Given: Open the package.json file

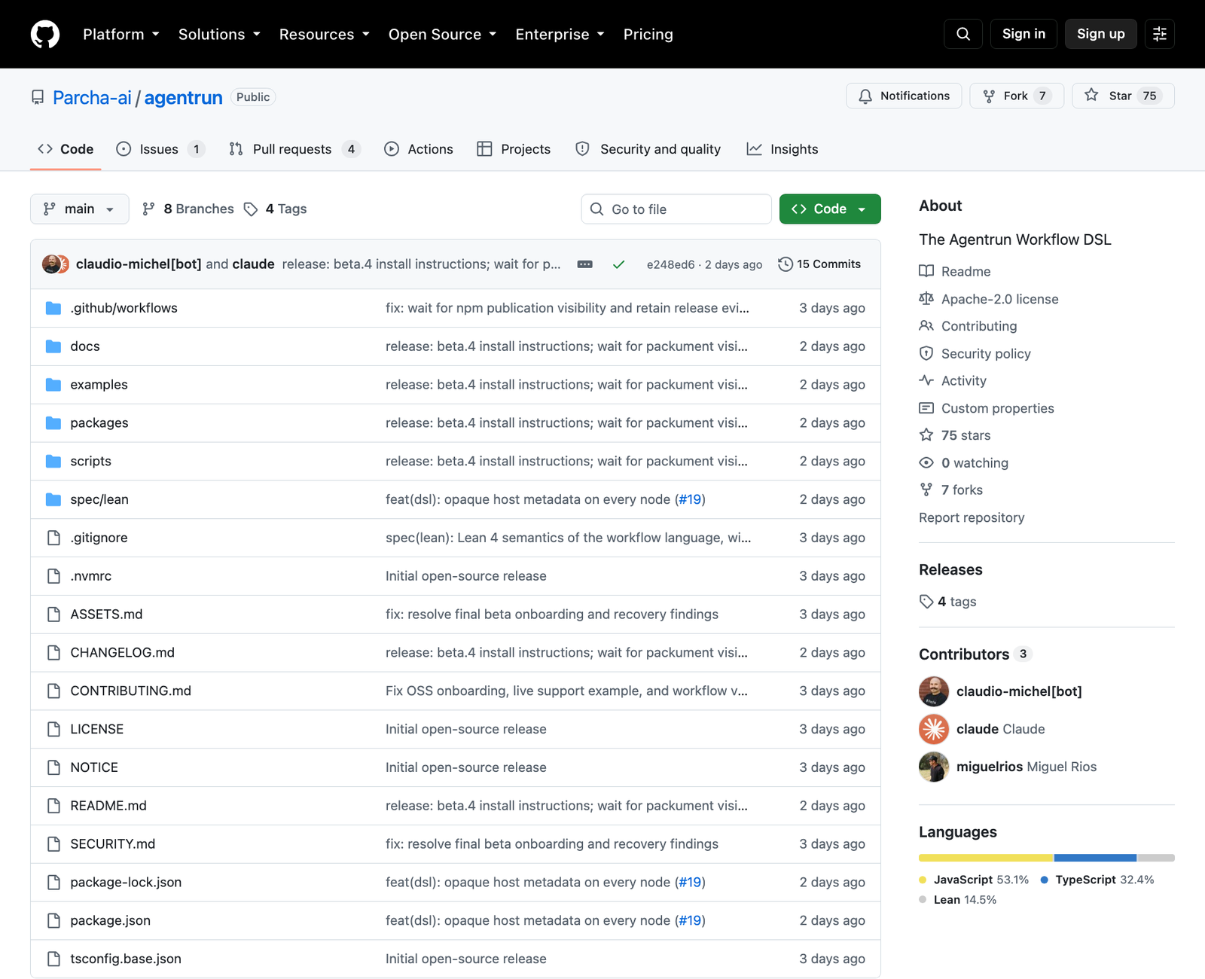Looking at the screenshot, I should [111, 920].
